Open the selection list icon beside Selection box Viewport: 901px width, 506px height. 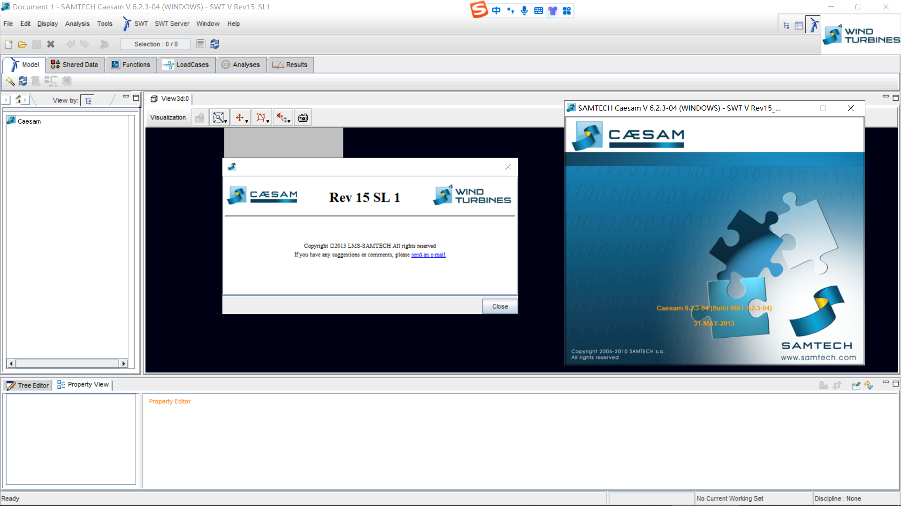200,44
